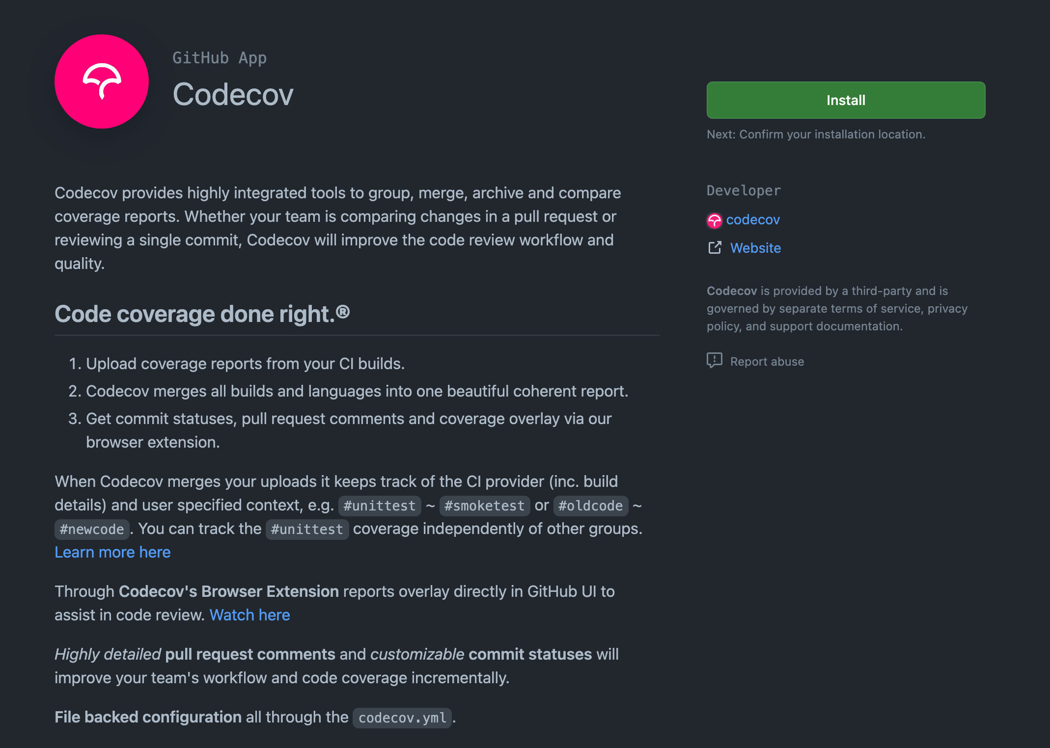Image resolution: width=1050 pixels, height=748 pixels.
Task: Follow the Learn more here link
Action: tap(112, 552)
